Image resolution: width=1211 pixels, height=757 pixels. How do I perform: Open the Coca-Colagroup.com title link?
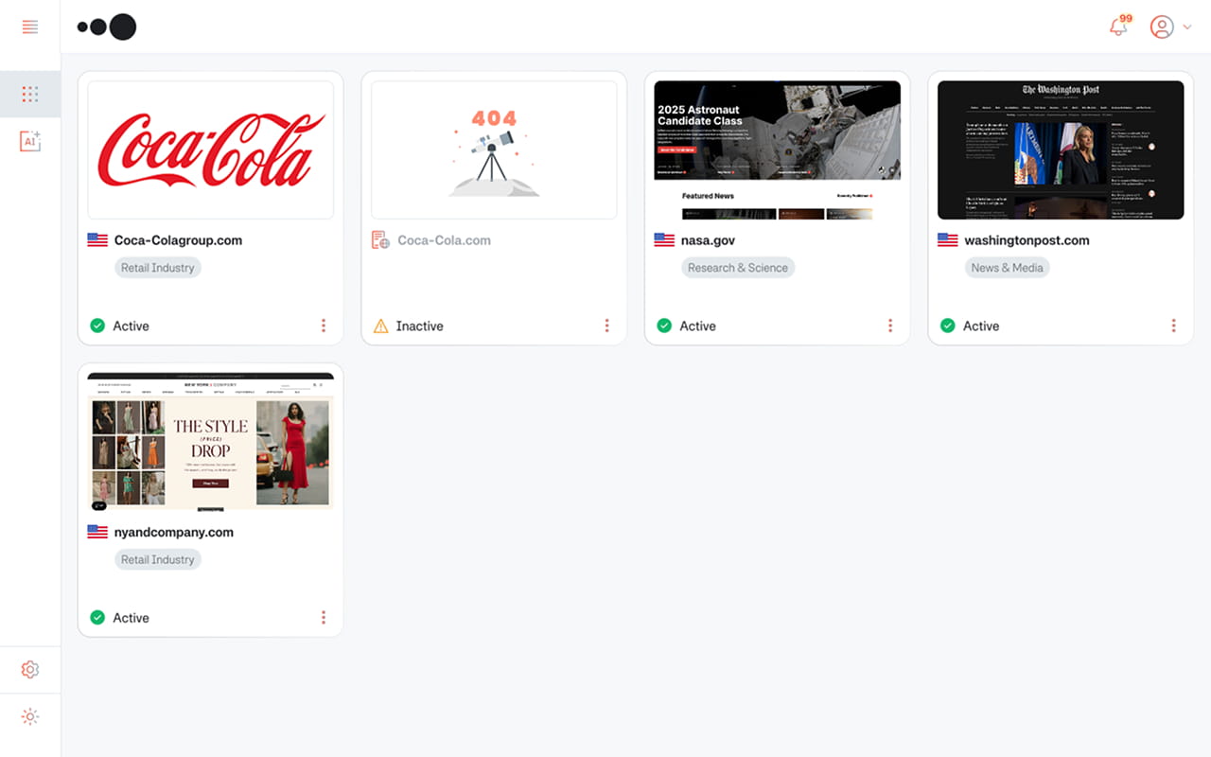(178, 240)
